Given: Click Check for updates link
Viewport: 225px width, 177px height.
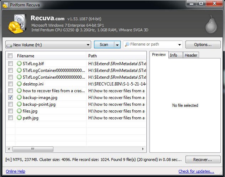Looking at the screenshot, I should 196,171.
